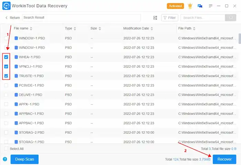Open the help question mark icon

point(5,159)
